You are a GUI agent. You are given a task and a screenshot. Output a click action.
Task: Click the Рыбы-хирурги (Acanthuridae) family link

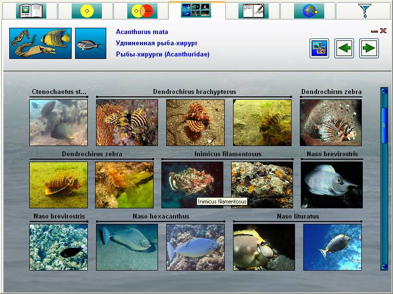click(x=163, y=54)
